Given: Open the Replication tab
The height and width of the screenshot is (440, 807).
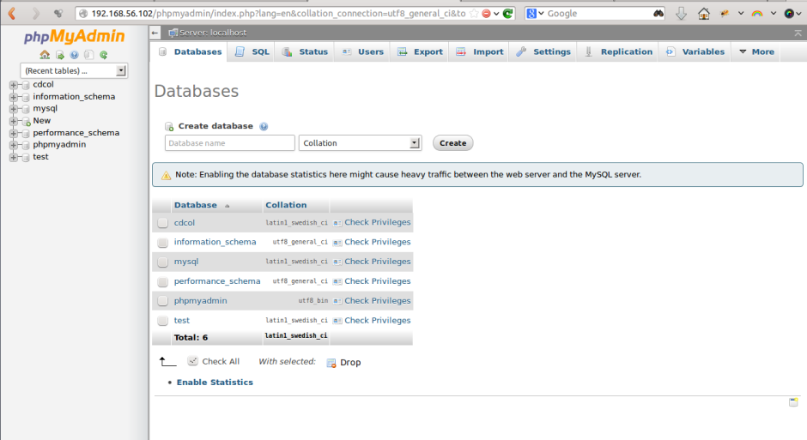Looking at the screenshot, I should (618, 52).
